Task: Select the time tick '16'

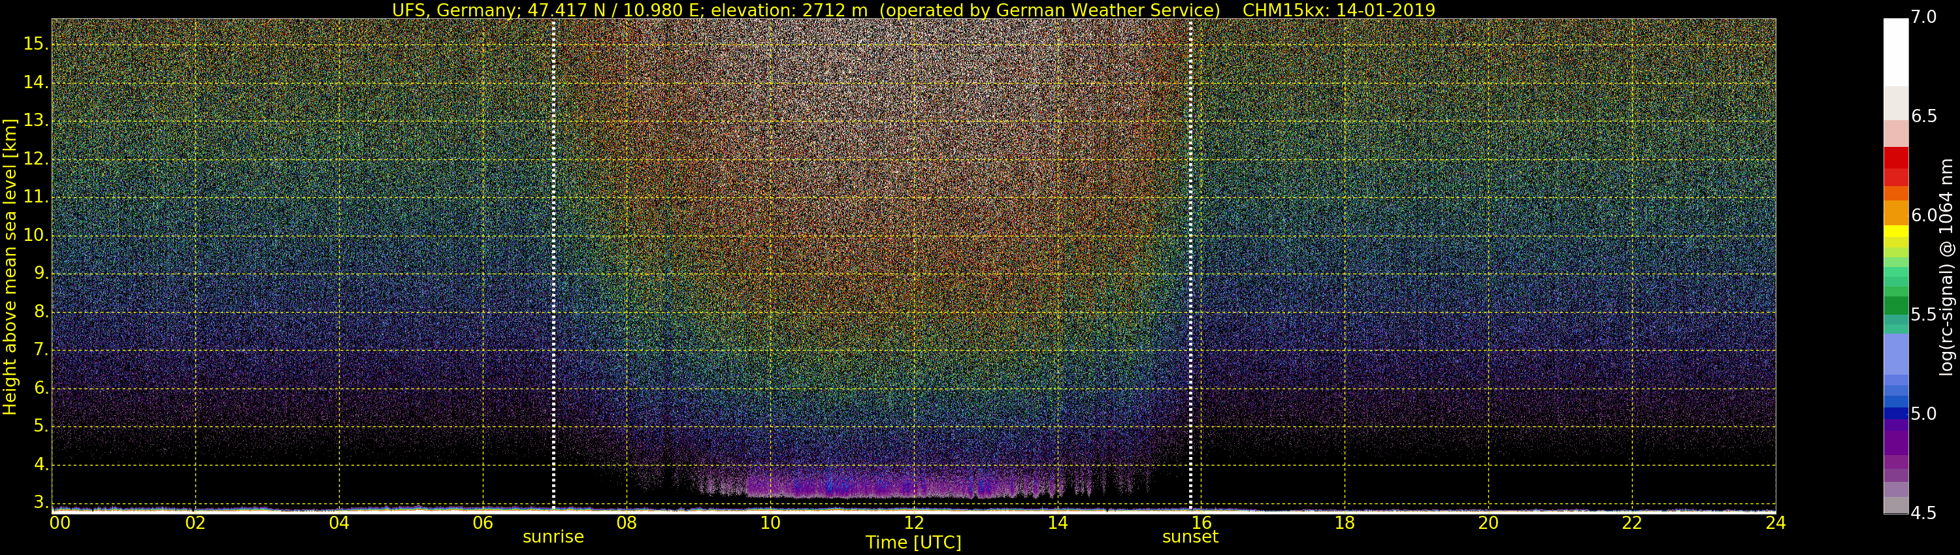Action: click(x=1201, y=523)
